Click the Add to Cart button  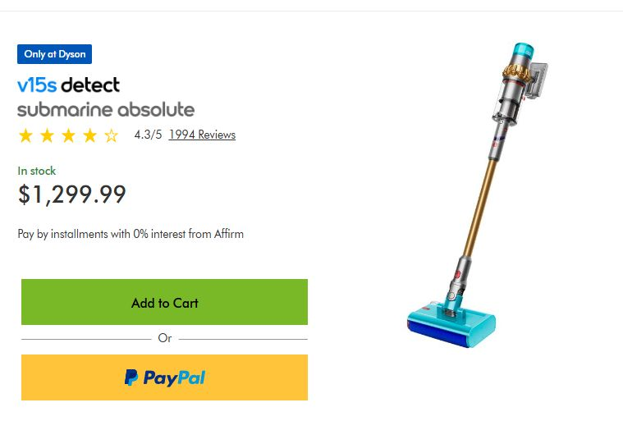(x=164, y=302)
